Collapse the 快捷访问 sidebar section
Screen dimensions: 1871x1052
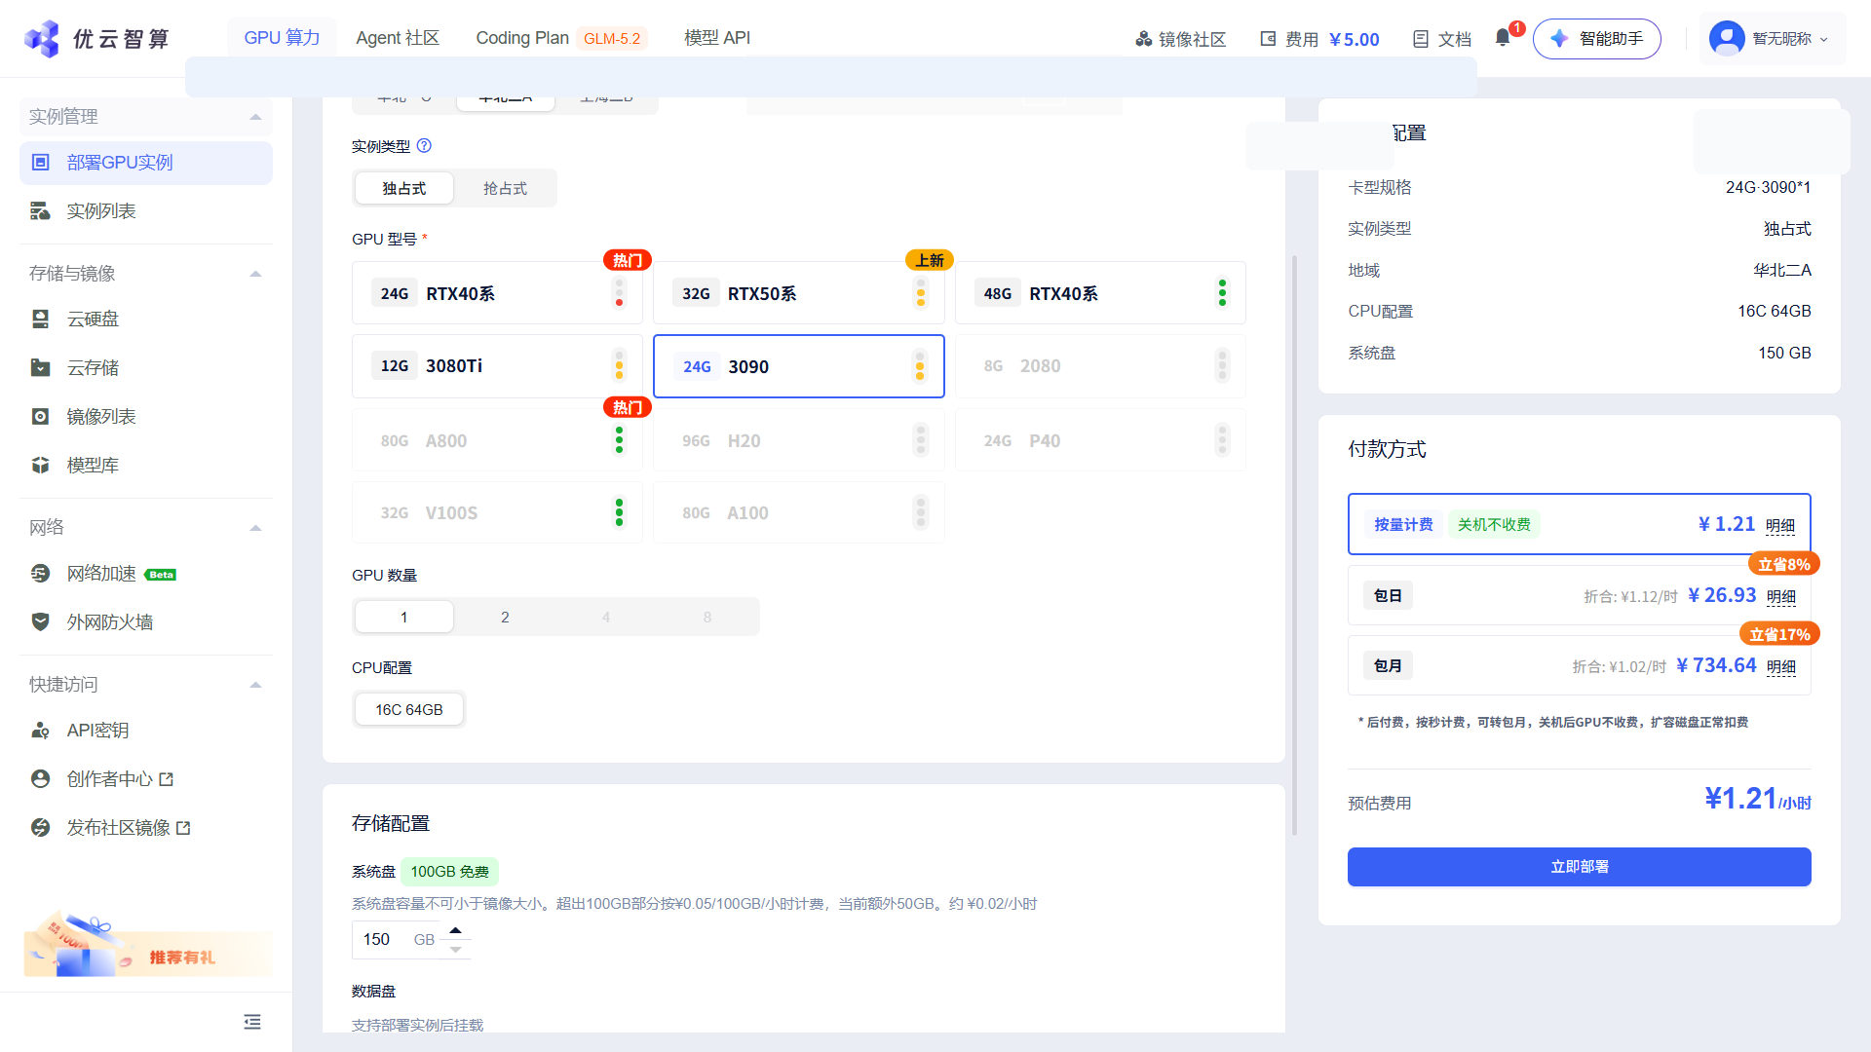tap(255, 685)
